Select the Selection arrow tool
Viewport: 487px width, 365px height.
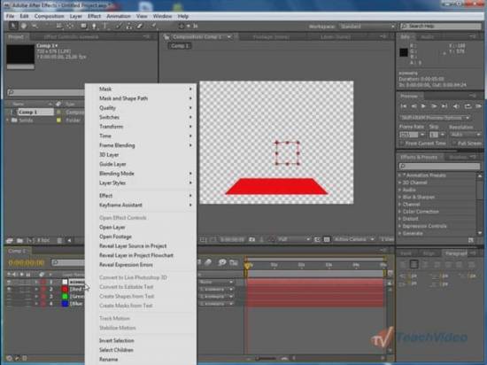click(12, 26)
